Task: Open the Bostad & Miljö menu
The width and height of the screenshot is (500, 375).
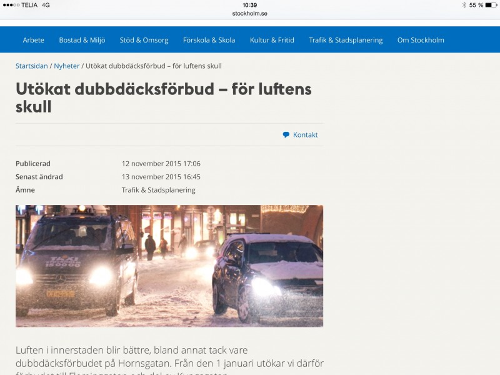Action: point(82,40)
